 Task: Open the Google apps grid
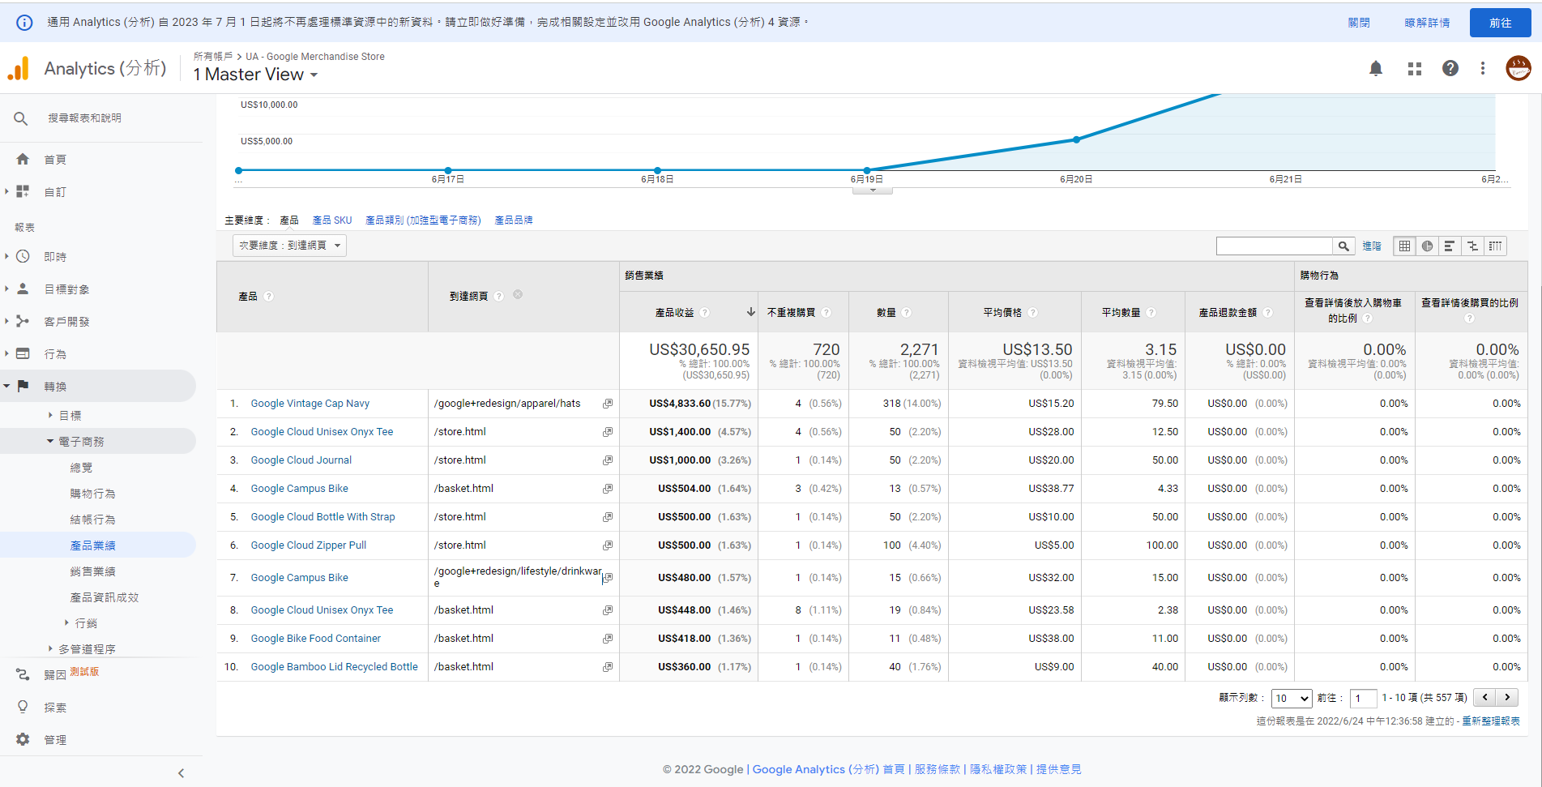pos(1415,69)
